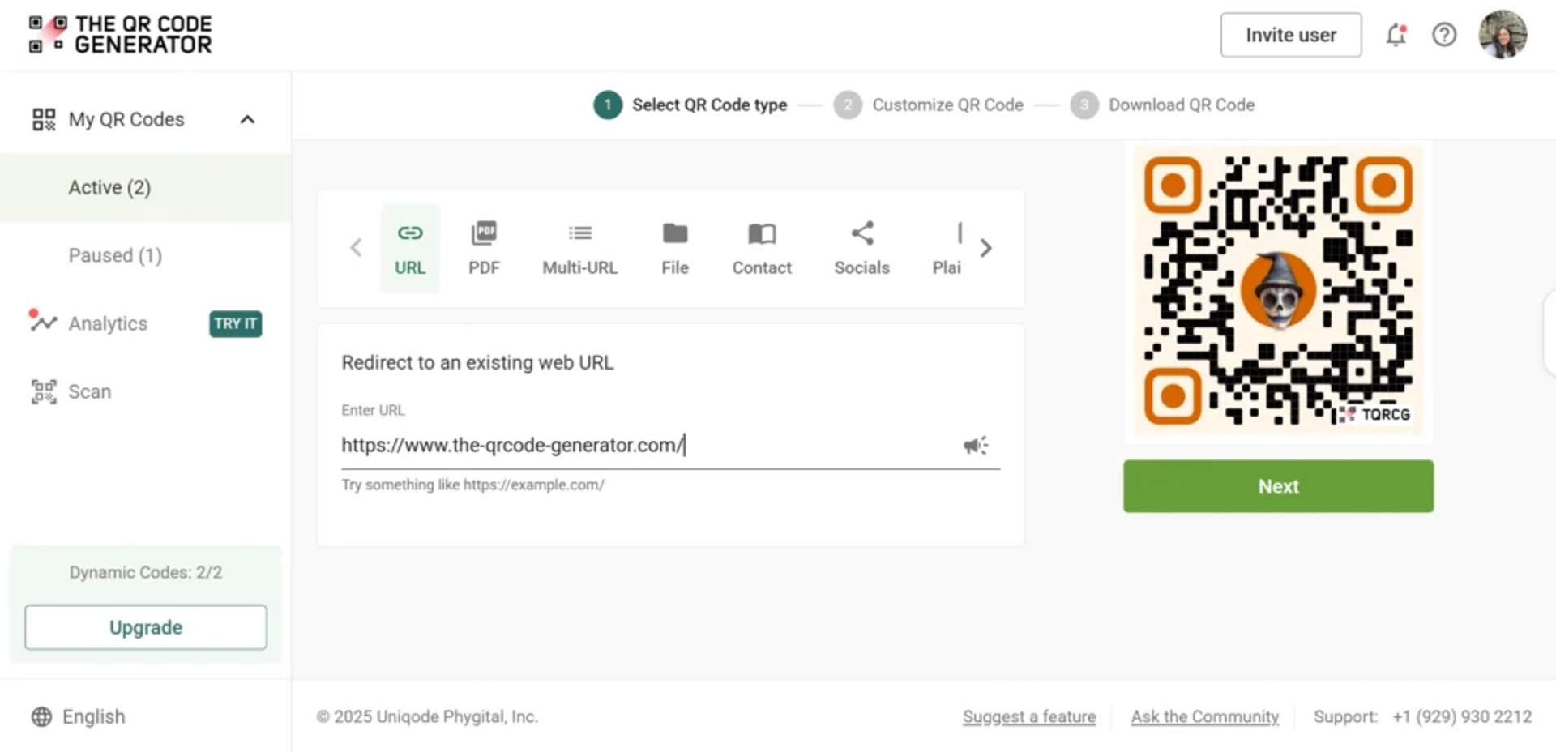Click the Analytics chart icon
The height and width of the screenshot is (752, 1556).
[x=43, y=322]
